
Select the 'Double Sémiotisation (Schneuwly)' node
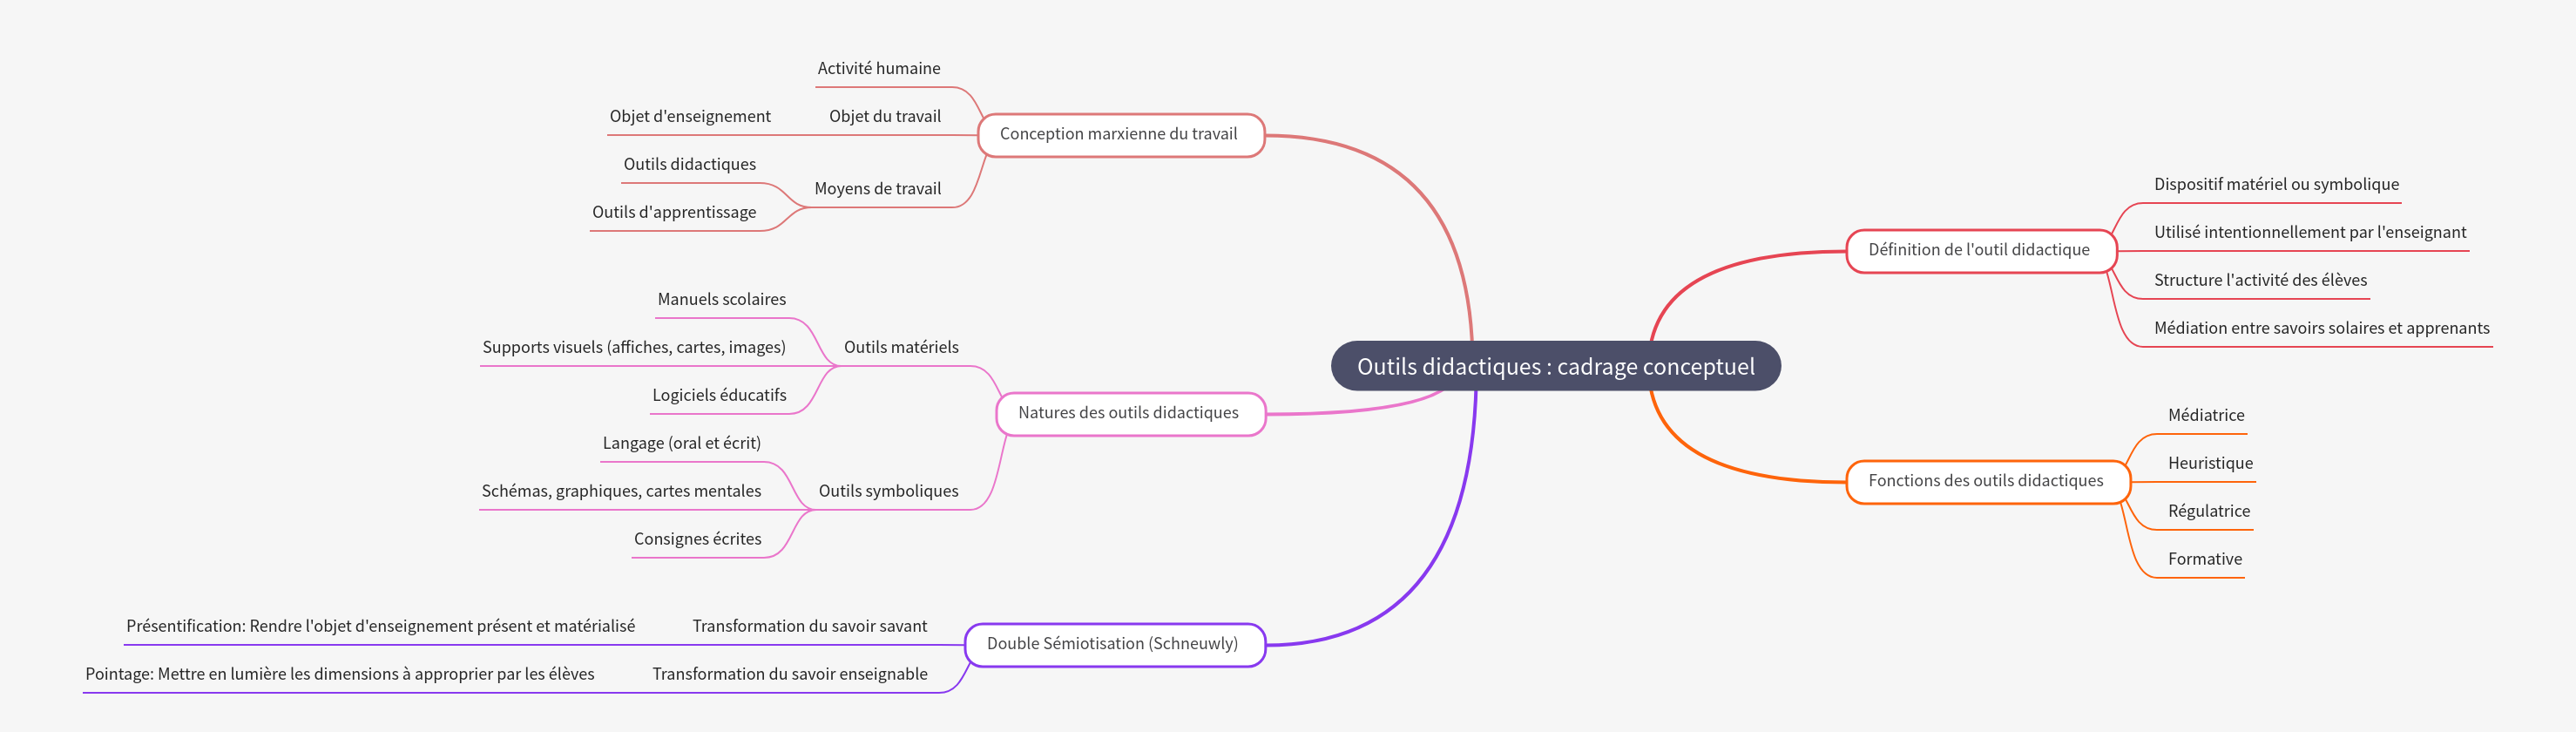pos(1114,644)
